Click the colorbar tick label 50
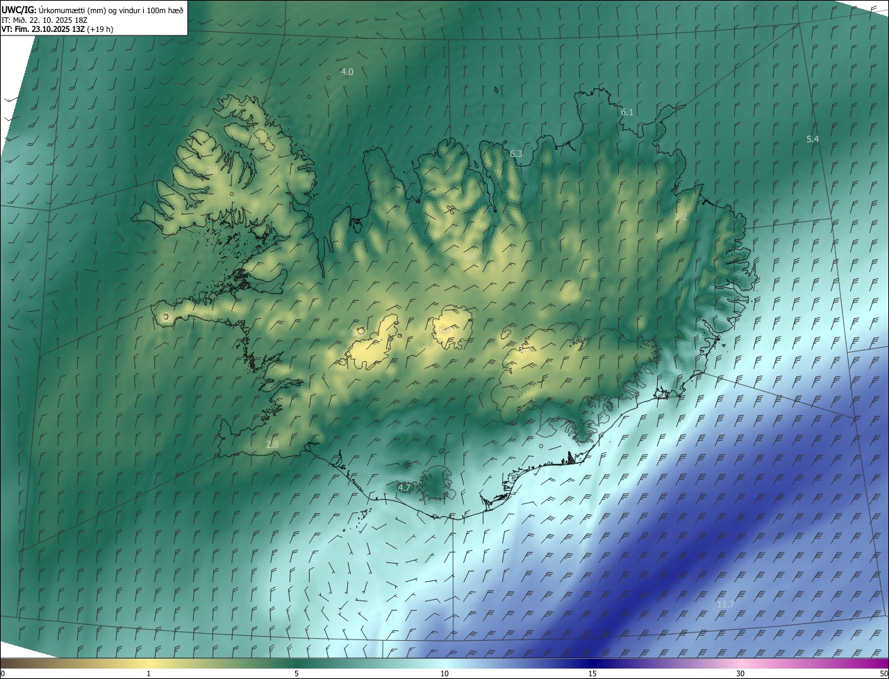Image resolution: width=889 pixels, height=679 pixels. (883, 673)
